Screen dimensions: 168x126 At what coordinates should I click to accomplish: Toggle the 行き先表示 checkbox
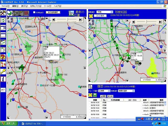(x=34, y=12)
